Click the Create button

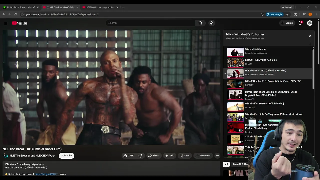coord(287,23)
